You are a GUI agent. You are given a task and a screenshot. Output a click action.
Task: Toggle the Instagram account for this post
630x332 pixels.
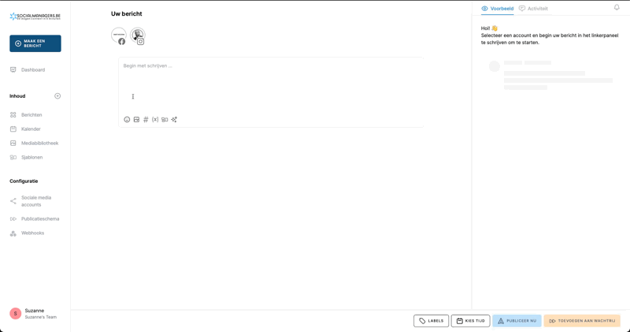(138, 35)
